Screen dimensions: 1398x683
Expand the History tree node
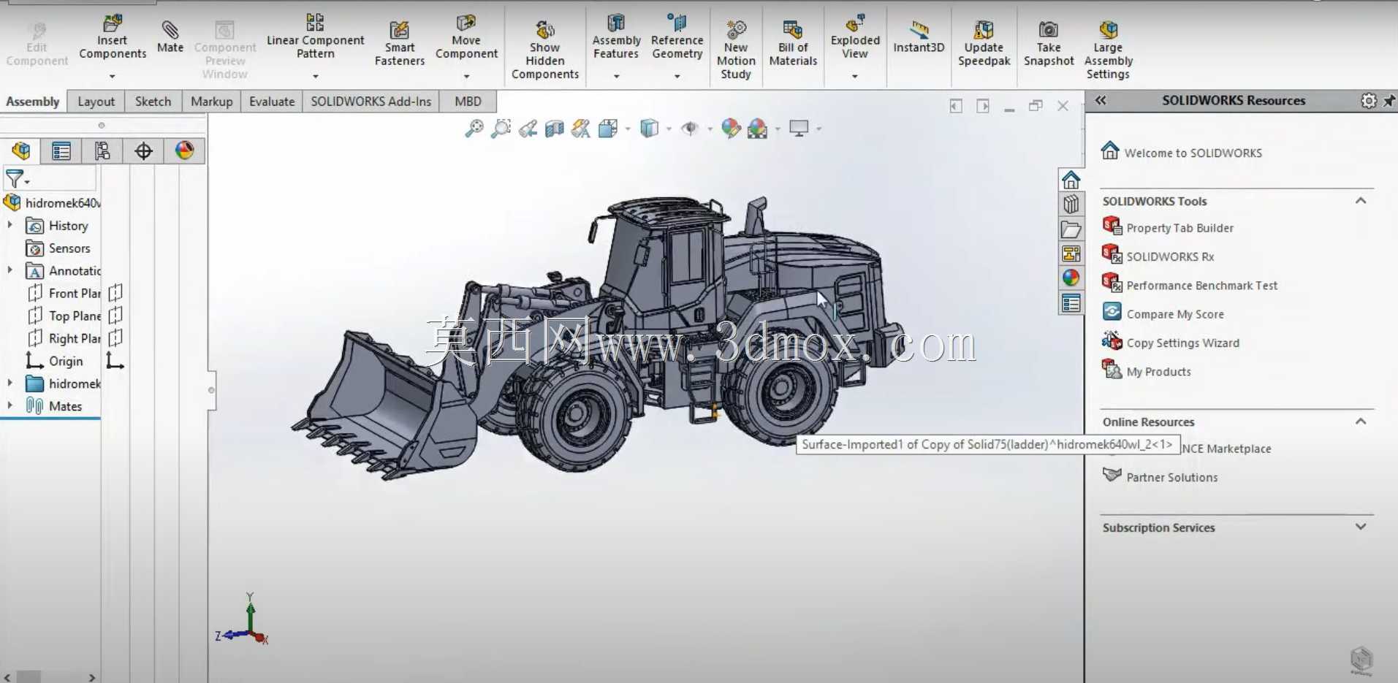click(10, 226)
